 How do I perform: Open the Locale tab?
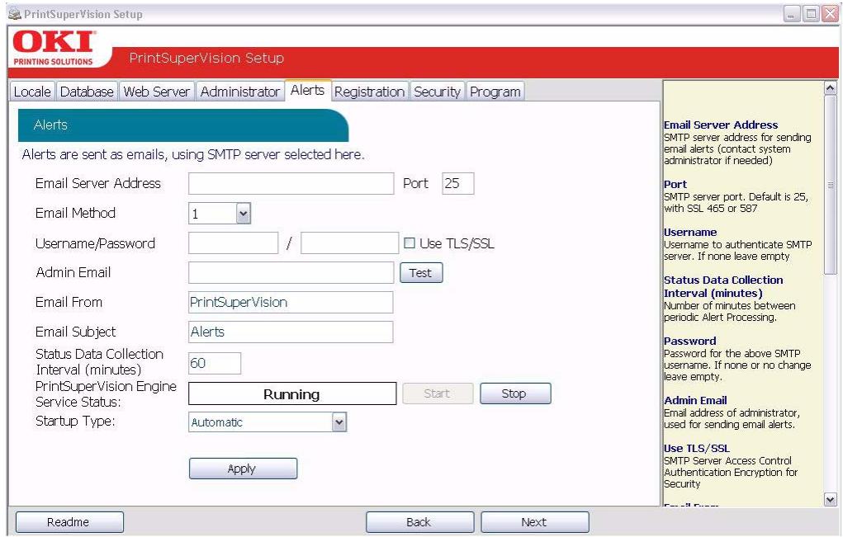pos(32,92)
